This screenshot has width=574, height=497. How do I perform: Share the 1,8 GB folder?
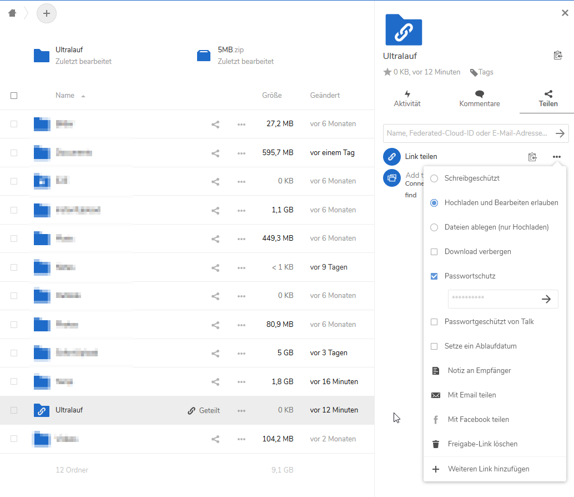click(x=215, y=382)
